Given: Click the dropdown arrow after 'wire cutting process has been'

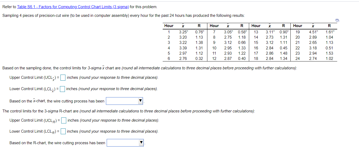Looking at the screenshot, I should pyautogui.click(x=141, y=101).
